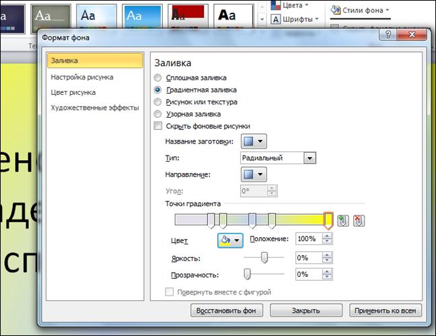Switch to the Настройка рисунка section
The image size is (436, 336).
(x=82, y=77)
